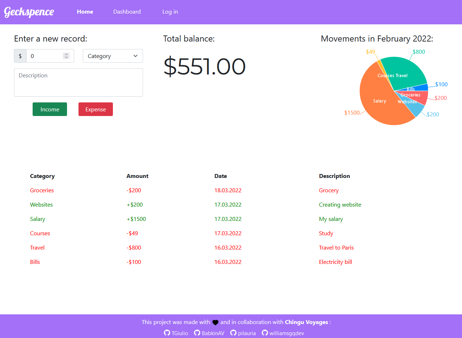Image resolution: width=462 pixels, height=338 pixels.
Task: Select the Home navigation item
Action: coord(85,11)
